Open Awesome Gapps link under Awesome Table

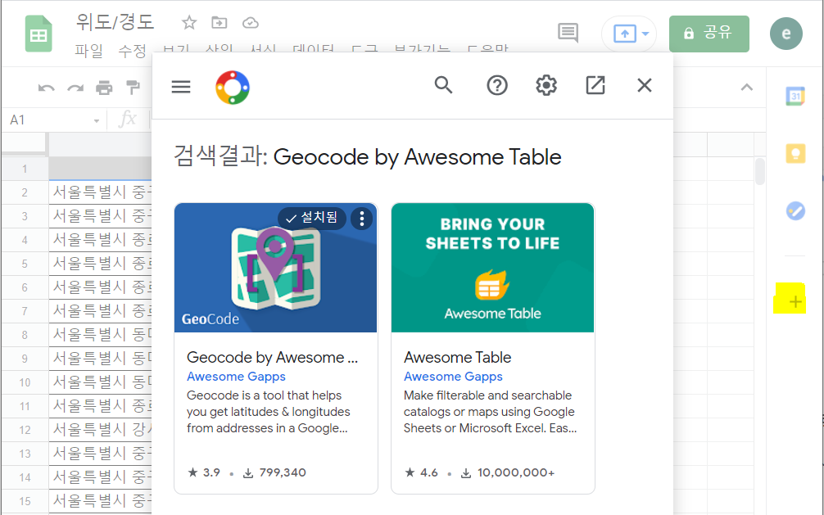pos(453,377)
